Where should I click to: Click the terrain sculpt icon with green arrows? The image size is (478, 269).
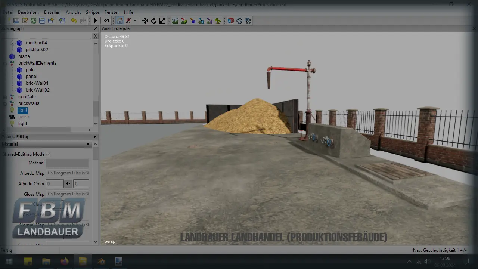point(175,21)
